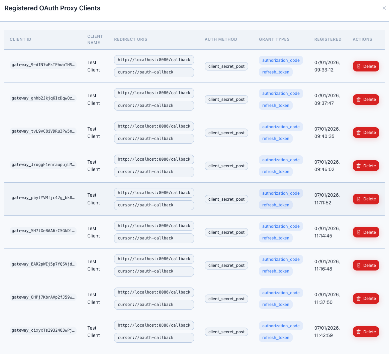Select the client_secret_post badge in the highlighted row

(226, 199)
